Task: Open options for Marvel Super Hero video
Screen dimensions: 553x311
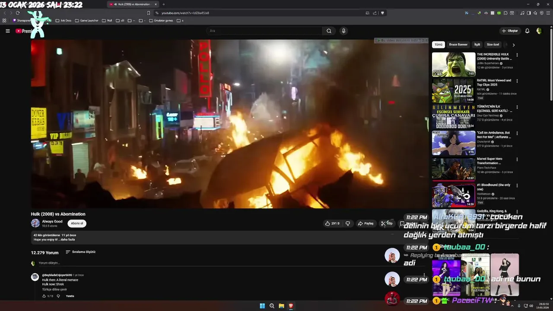Action: (517, 159)
